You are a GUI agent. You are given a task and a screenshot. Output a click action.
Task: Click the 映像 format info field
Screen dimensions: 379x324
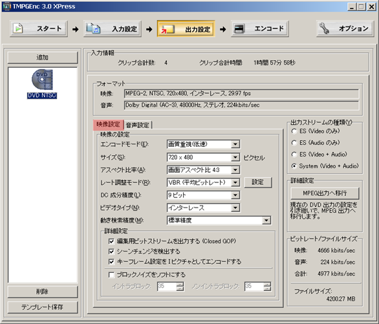pyautogui.click(x=241, y=94)
